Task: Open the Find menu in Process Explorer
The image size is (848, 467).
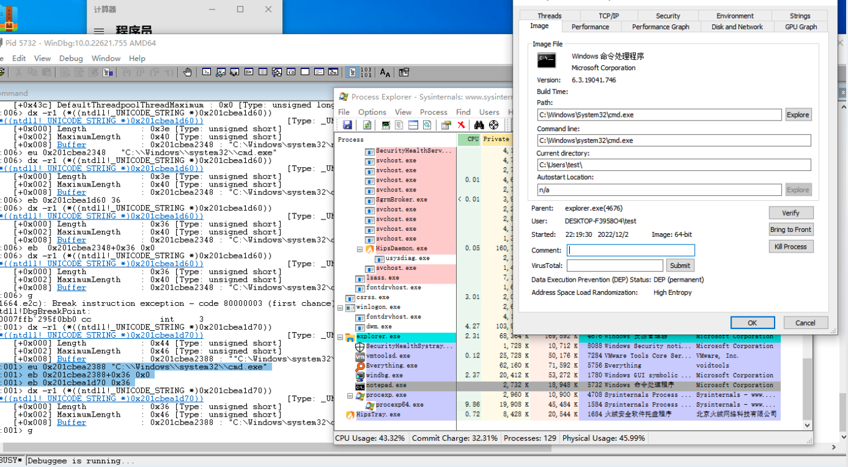Action: (463, 112)
